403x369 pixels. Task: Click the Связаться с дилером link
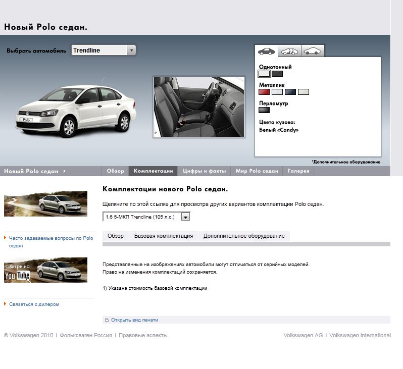click(34, 304)
